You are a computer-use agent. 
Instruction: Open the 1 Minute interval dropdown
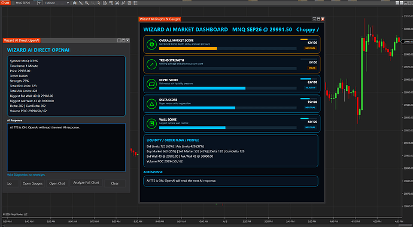click(x=56, y=3)
